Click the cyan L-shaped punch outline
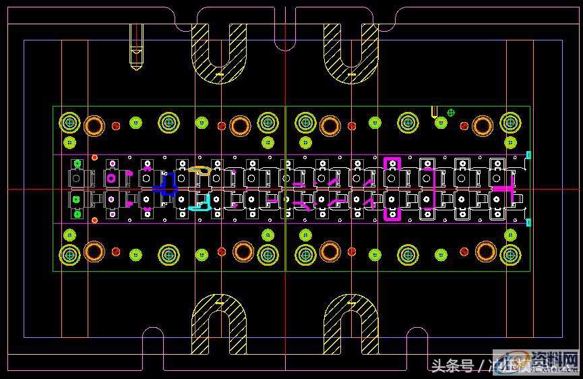 tap(200, 204)
